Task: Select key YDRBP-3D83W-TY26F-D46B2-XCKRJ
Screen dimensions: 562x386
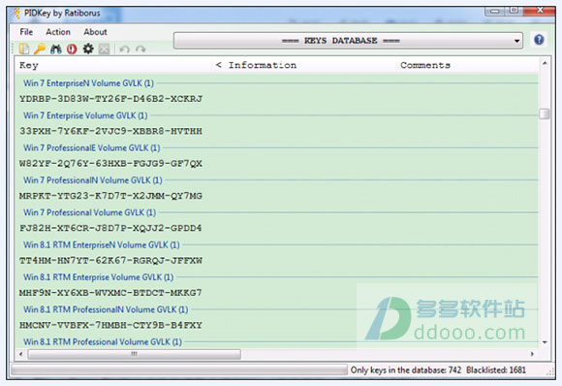Action: pyautogui.click(x=110, y=99)
